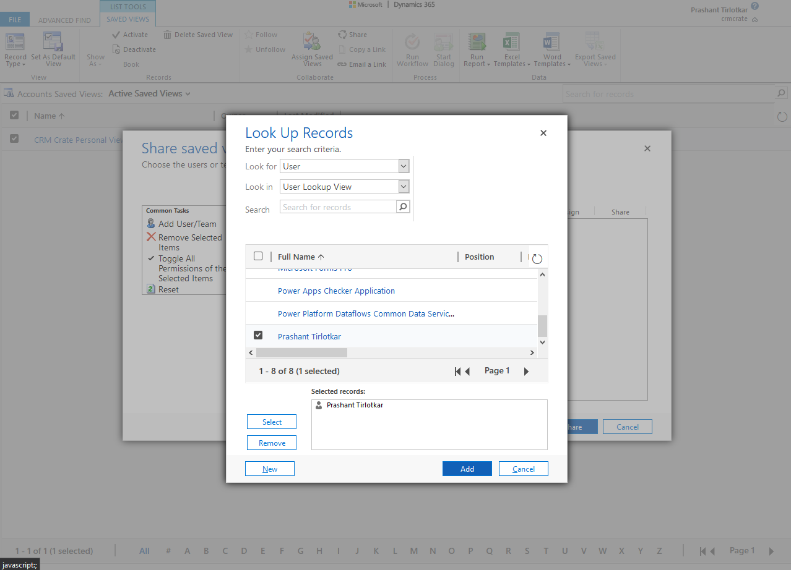The width and height of the screenshot is (791, 570).
Task: Refresh the lookup records list
Action: (x=537, y=258)
